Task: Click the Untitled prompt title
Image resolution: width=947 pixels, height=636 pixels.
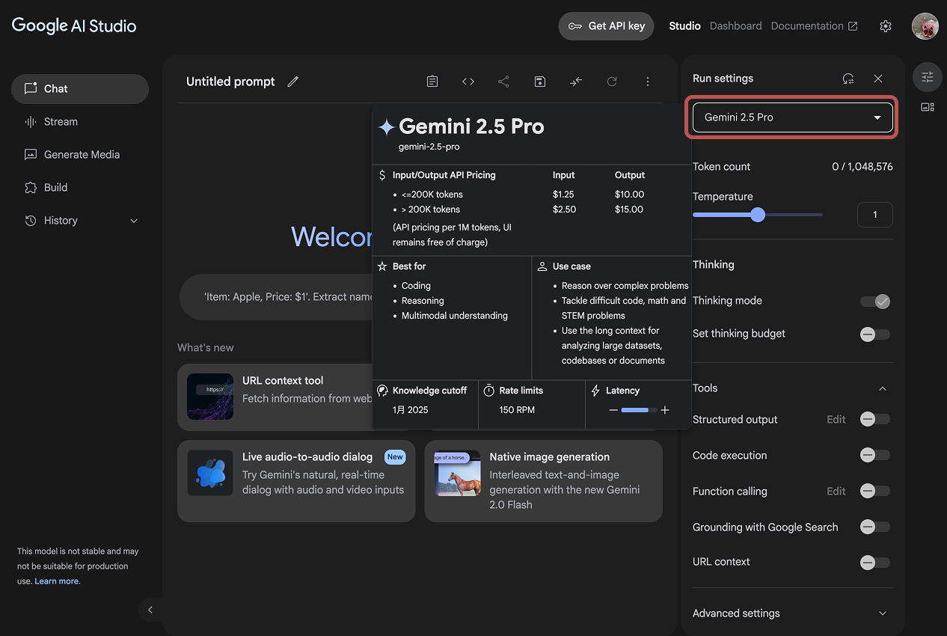Action: pyautogui.click(x=230, y=82)
